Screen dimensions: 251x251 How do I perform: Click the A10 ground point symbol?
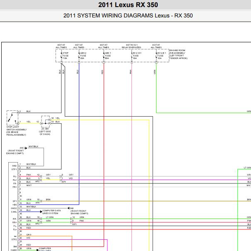pyautogui.click(x=26, y=148)
